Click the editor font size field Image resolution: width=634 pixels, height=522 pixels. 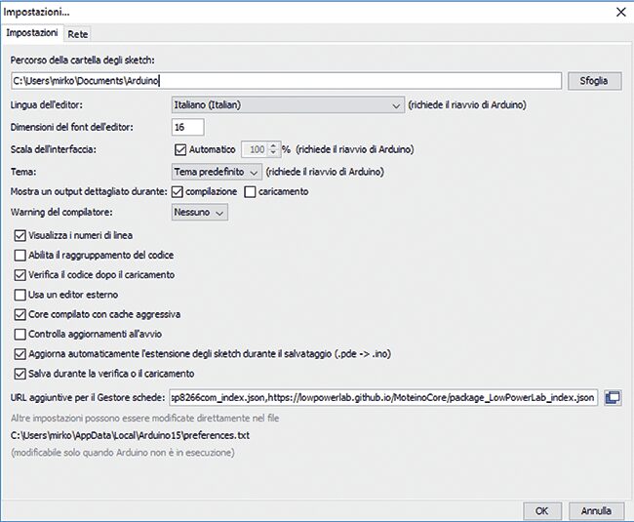pyautogui.click(x=187, y=128)
